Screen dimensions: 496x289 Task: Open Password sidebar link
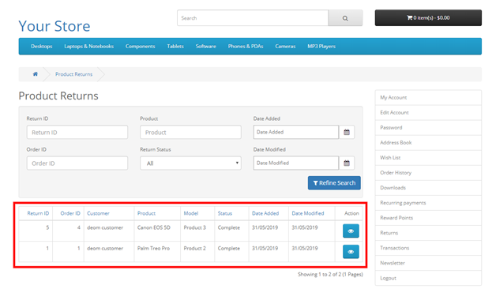point(428,127)
